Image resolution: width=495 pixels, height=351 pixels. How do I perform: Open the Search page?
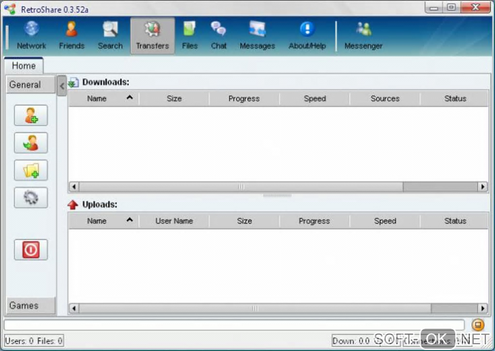click(x=110, y=36)
